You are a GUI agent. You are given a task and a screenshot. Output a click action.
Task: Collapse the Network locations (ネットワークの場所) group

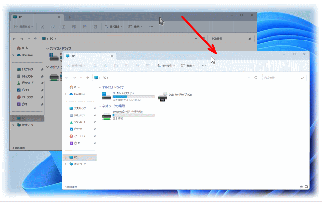click(x=100, y=106)
